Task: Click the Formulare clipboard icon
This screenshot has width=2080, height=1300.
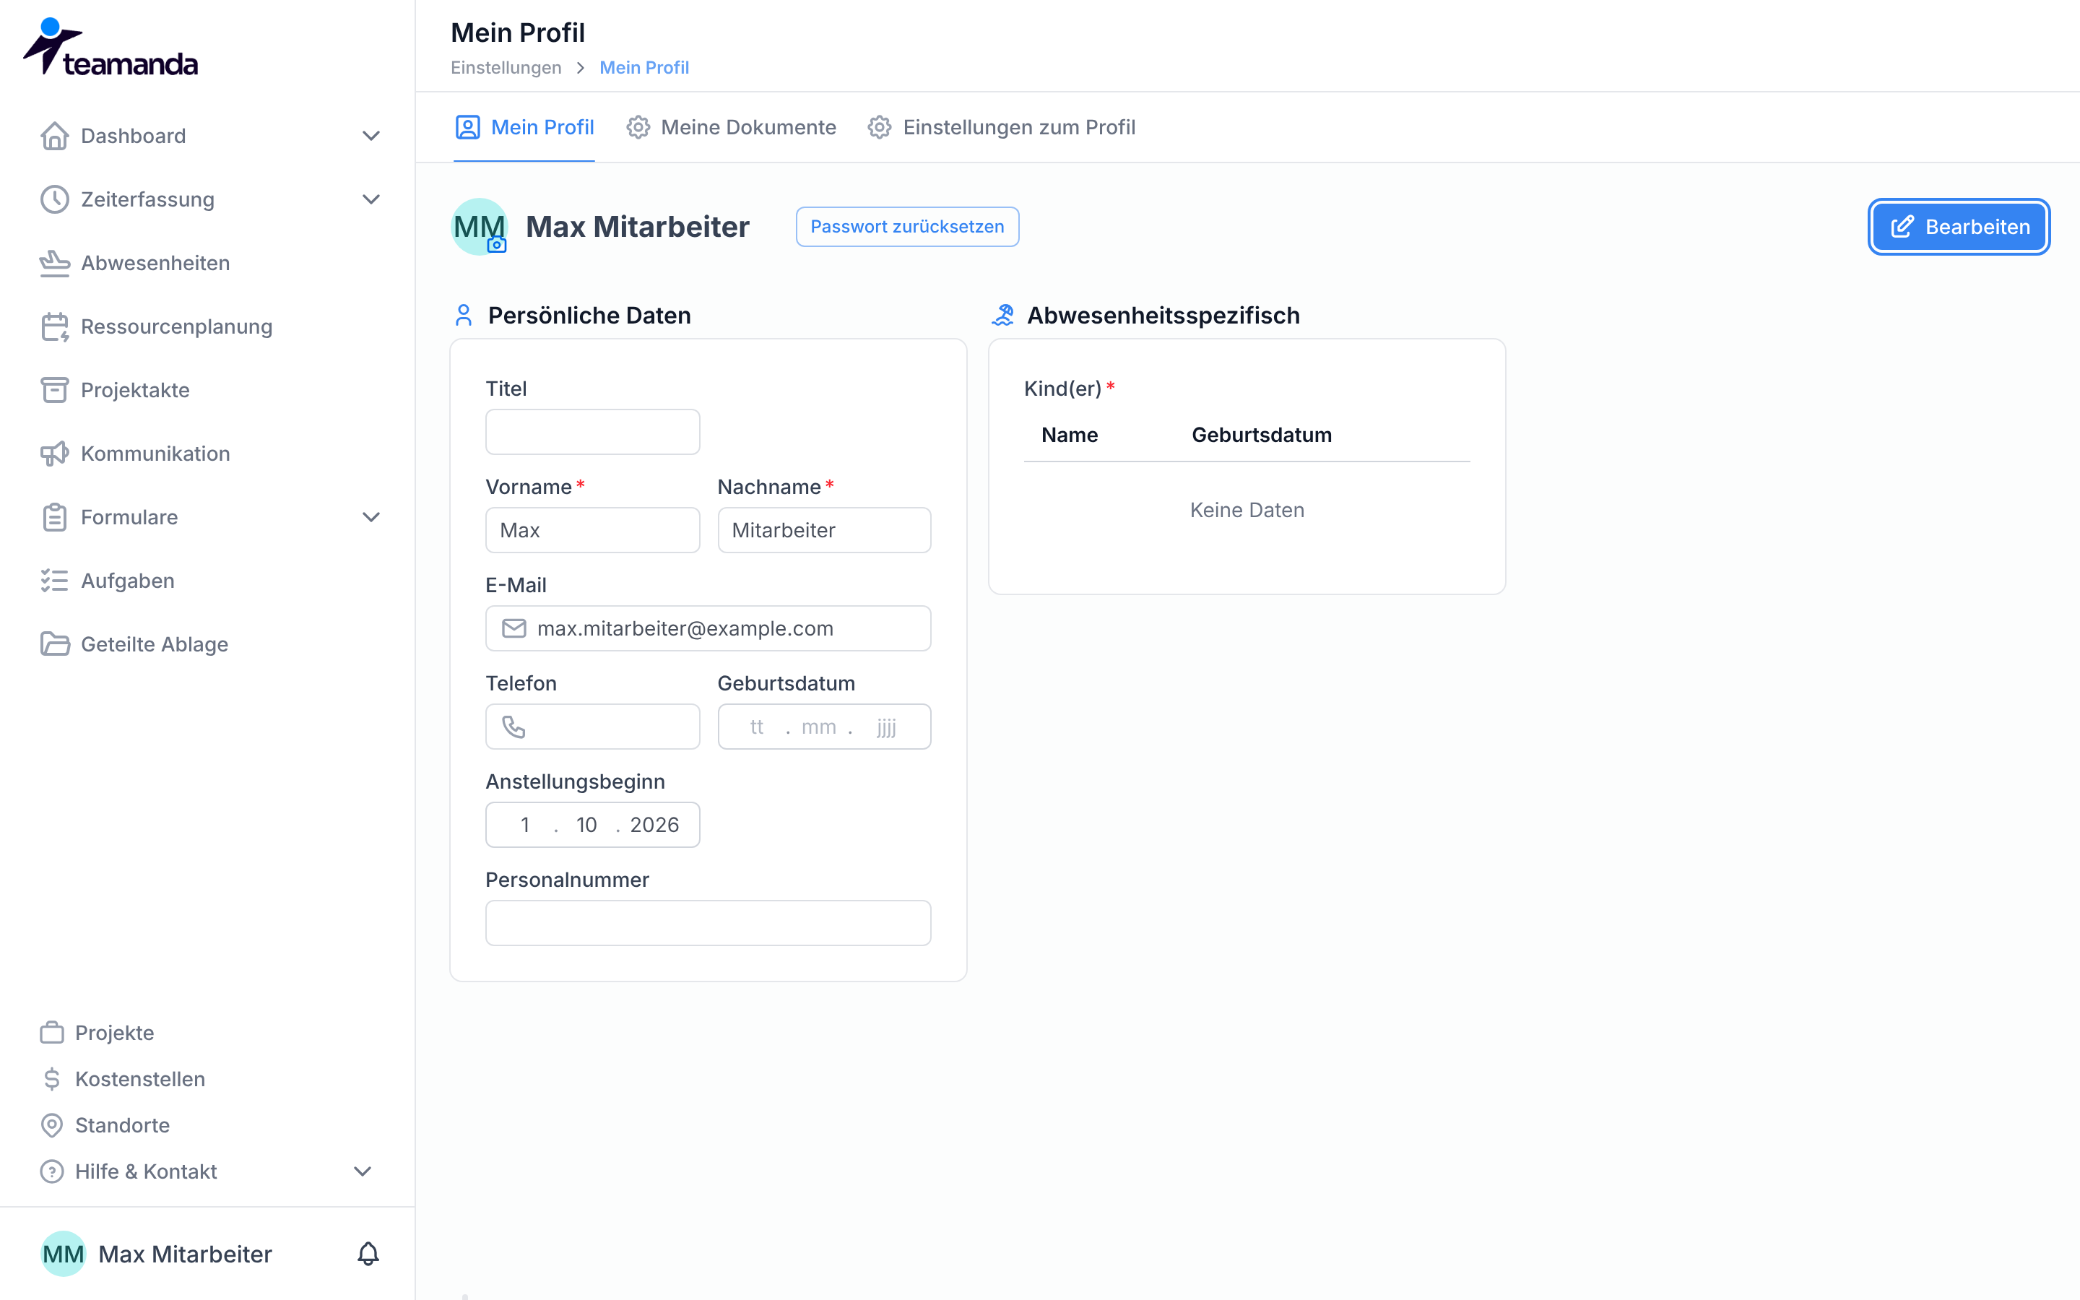Action: 54,518
